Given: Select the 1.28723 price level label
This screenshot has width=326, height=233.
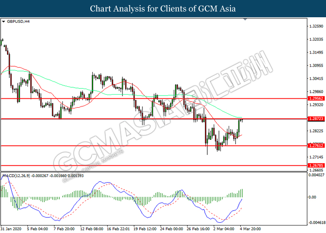Looking at the screenshot, I should tap(316, 118).
